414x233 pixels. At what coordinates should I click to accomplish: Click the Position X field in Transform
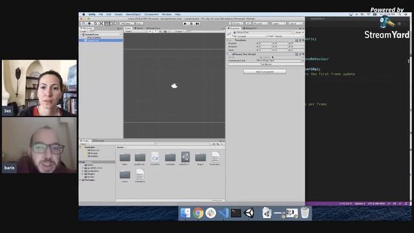click(265, 43)
